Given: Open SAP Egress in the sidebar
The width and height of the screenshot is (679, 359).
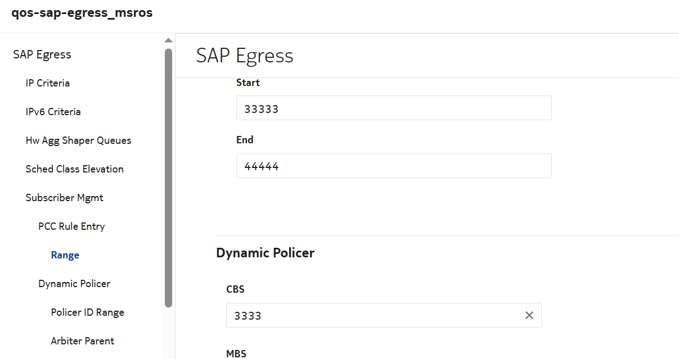Looking at the screenshot, I should tap(42, 54).
